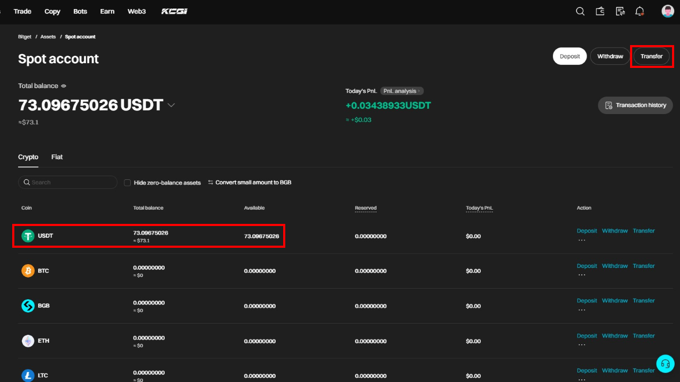Open more actions ellipsis for BGB row
The height and width of the screenshot is (382, 680).
(582, 310)
